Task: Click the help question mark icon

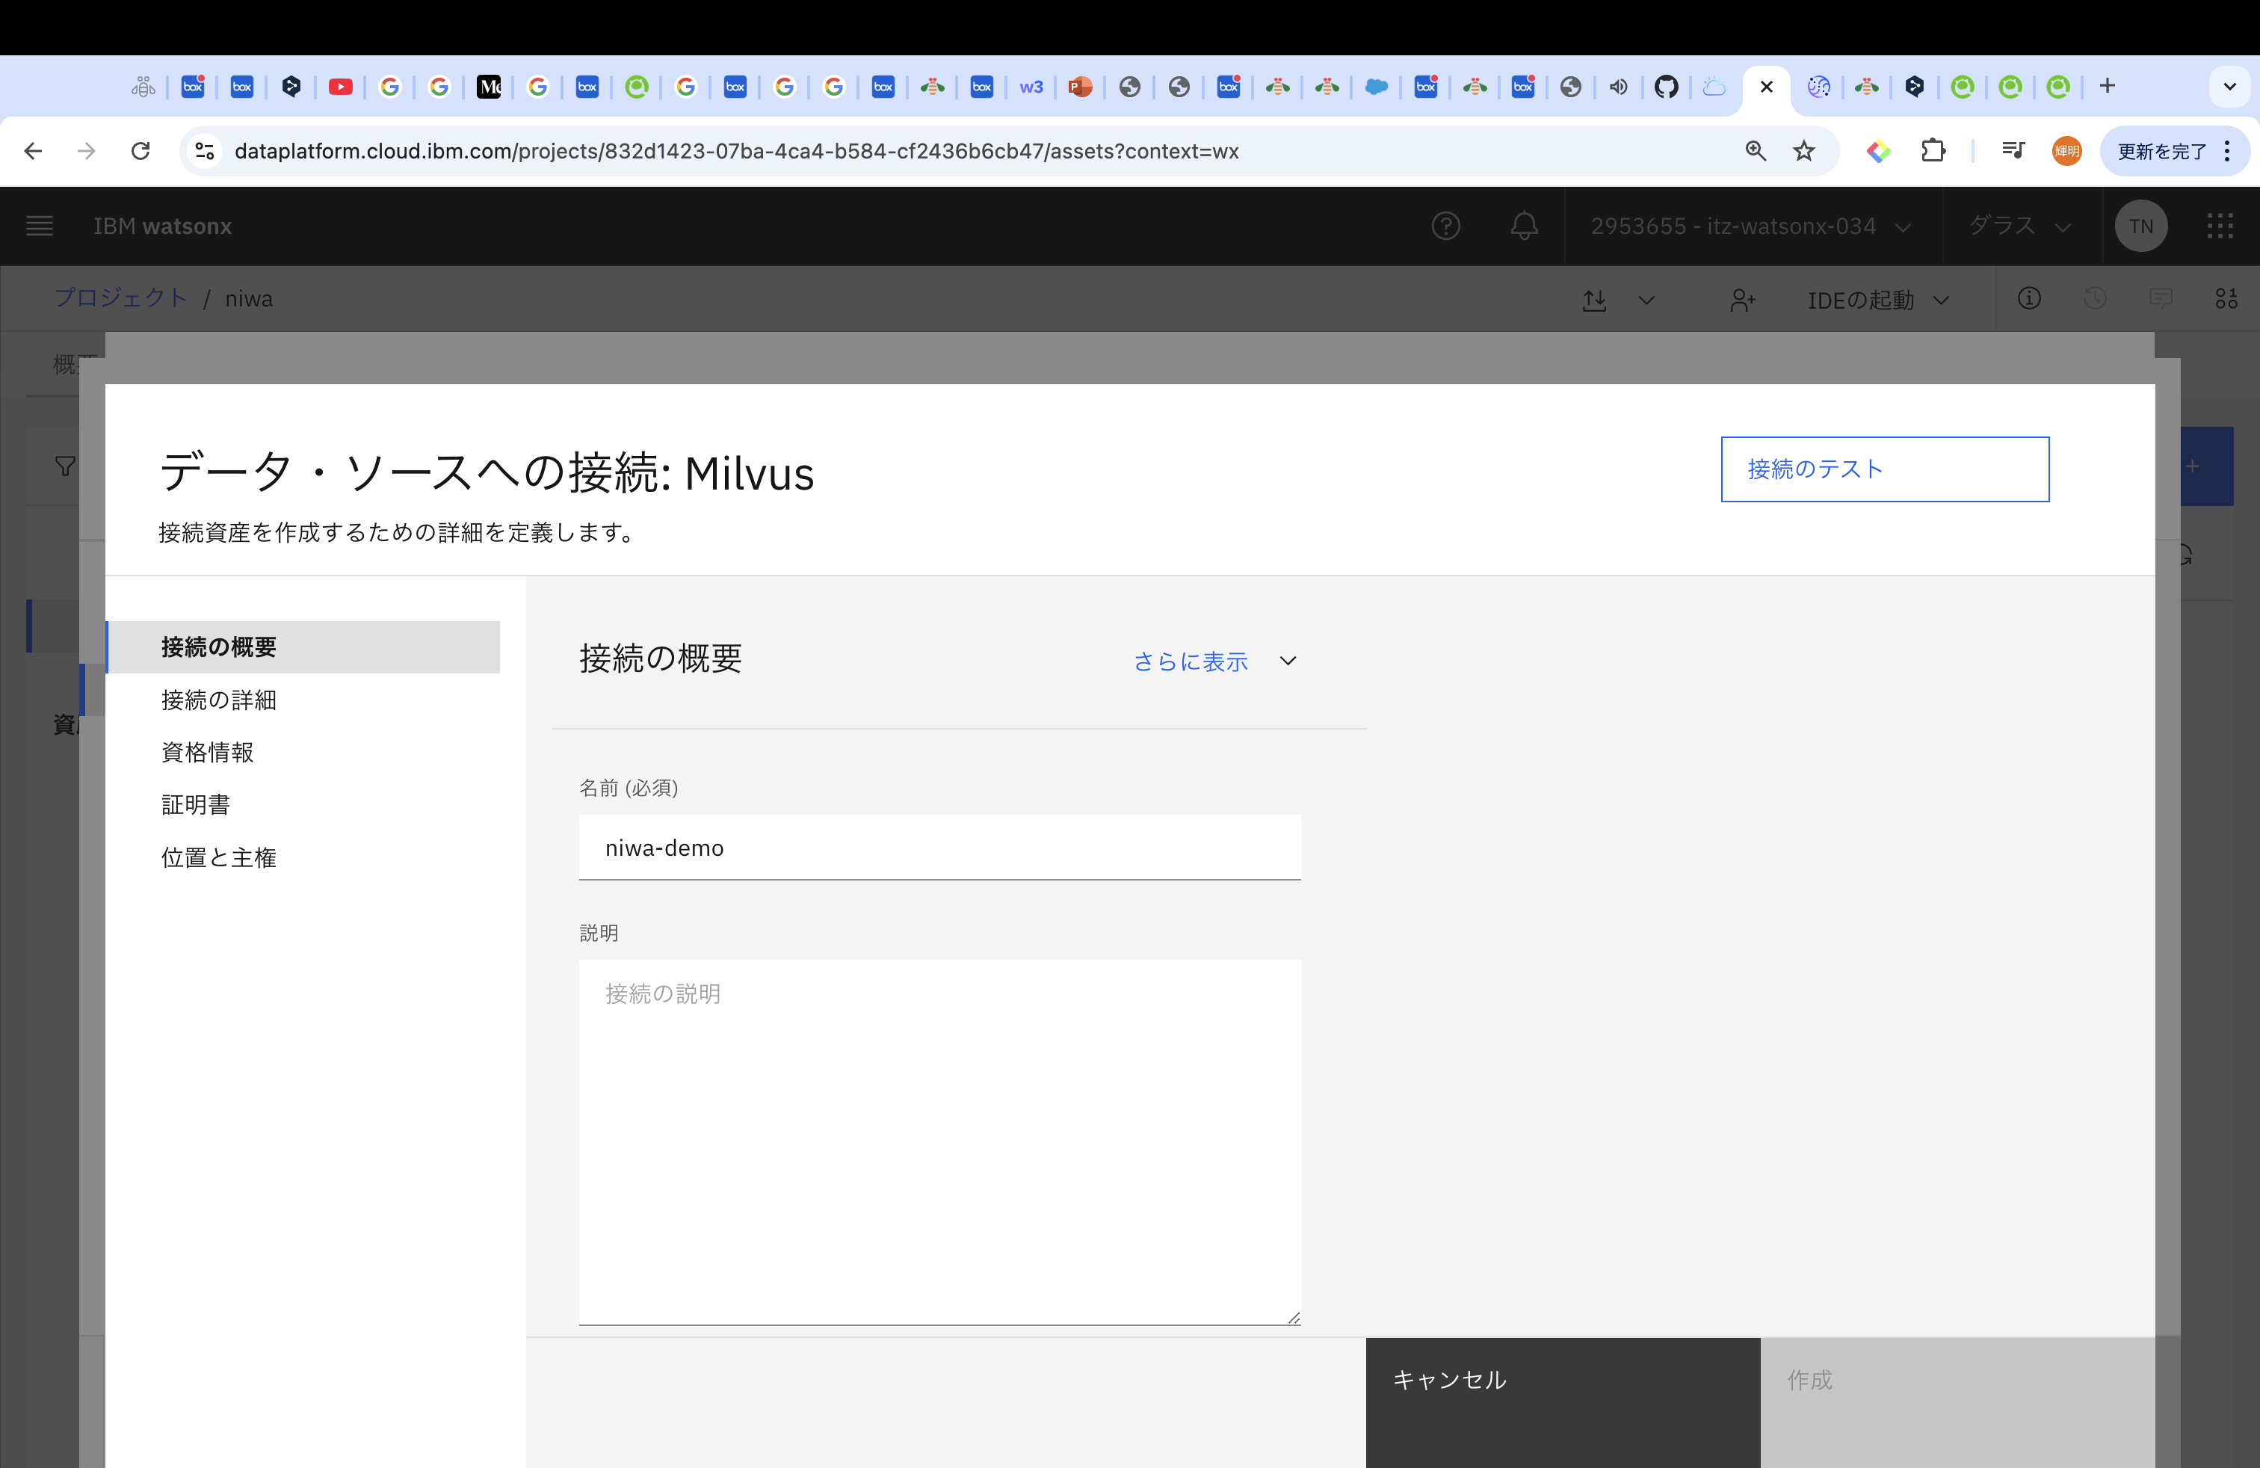Action: pos(1445,226)
